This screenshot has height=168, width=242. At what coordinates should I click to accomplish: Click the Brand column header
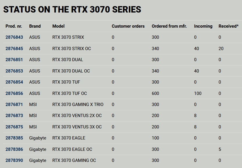(35, 26)
